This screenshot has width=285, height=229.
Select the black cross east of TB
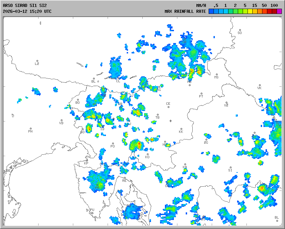170,121
